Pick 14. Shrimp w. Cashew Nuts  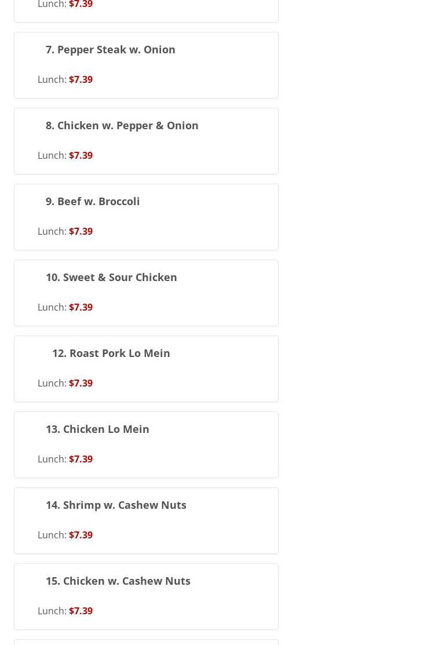tap(116, 505)
